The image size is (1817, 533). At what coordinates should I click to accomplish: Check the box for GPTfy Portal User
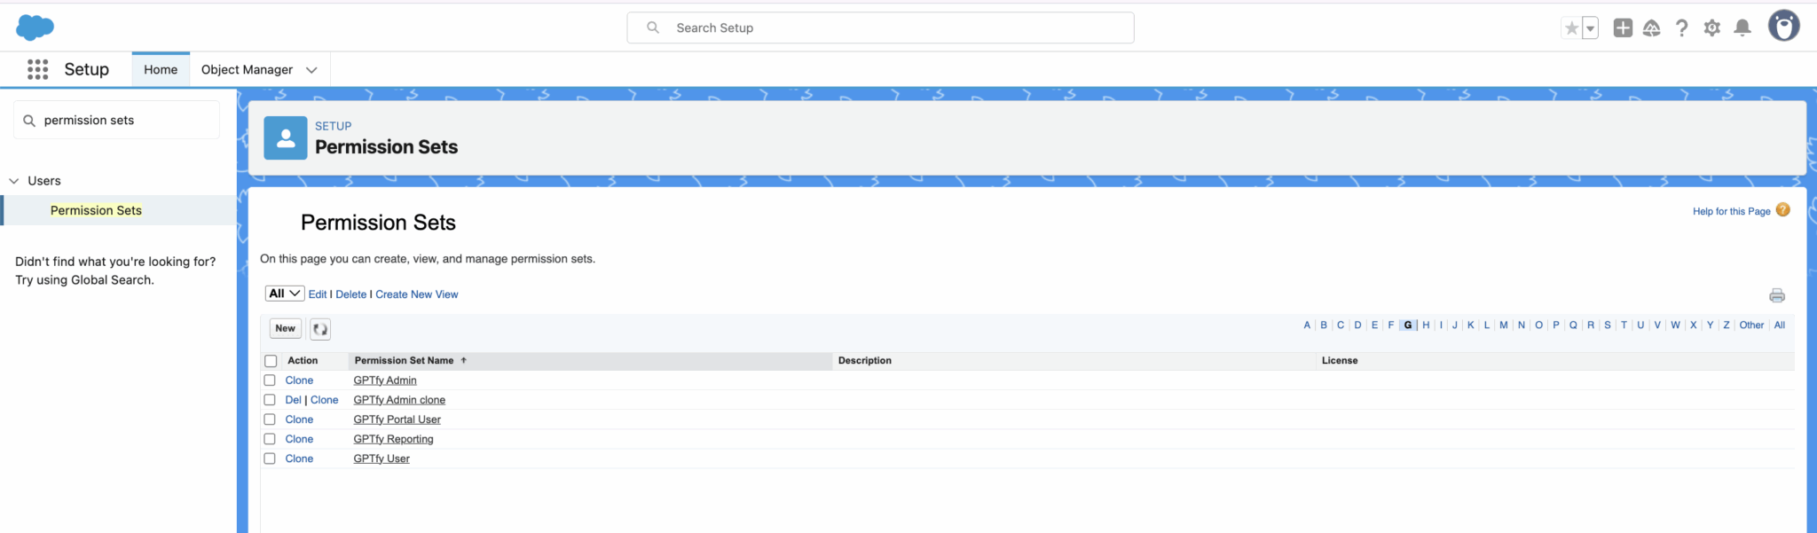(270, 419)
